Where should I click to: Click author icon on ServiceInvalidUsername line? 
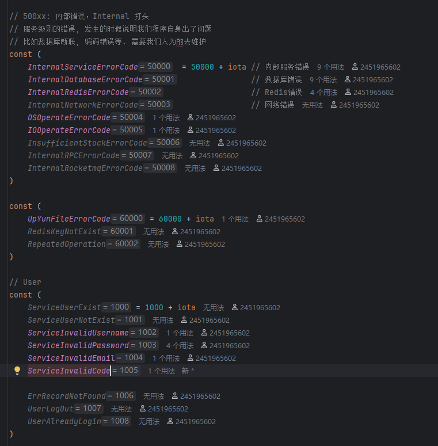point(204,333)
